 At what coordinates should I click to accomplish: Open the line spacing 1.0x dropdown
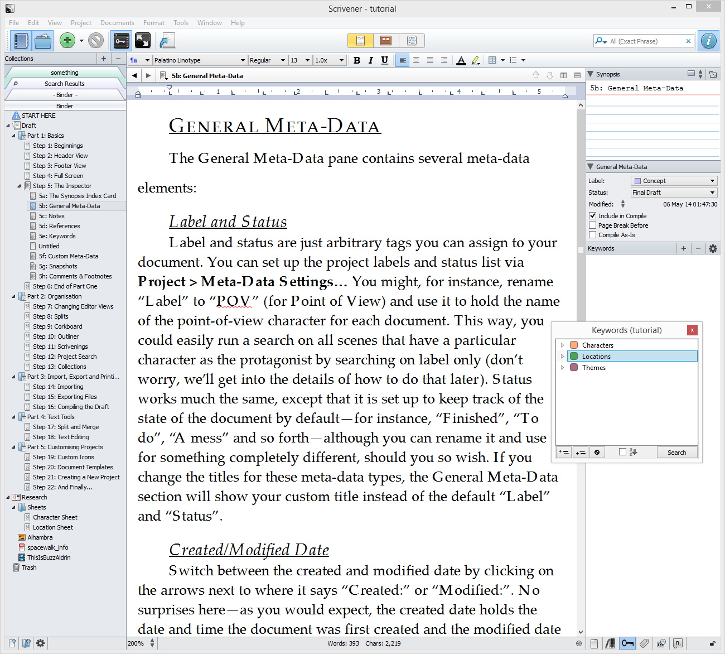330,60
